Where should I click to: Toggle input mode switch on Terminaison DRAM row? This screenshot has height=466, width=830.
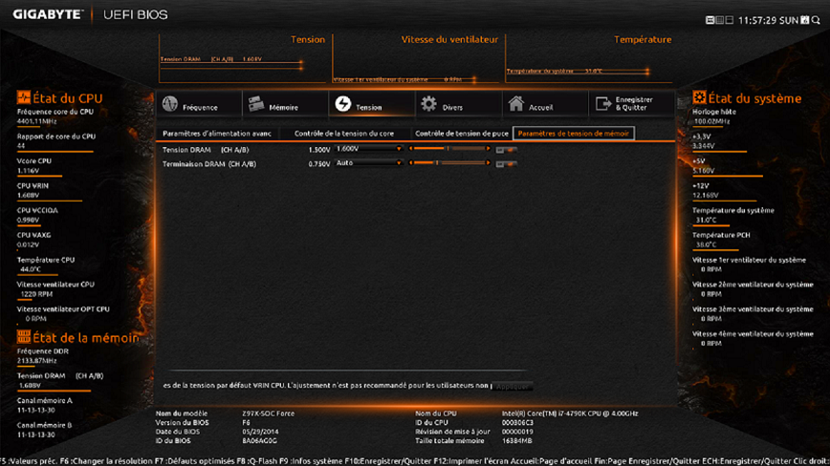pyautogui.click(x=506, y=164)
